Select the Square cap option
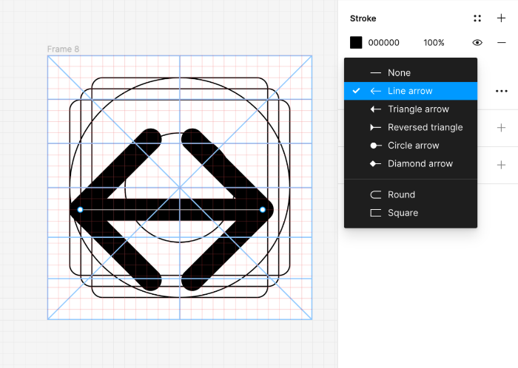This screenshot has height=368, width=518. pyautogui.click(x=411, y=213)
